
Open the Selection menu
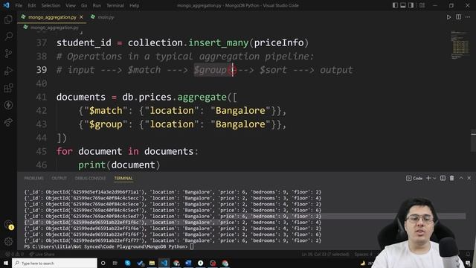51,5
